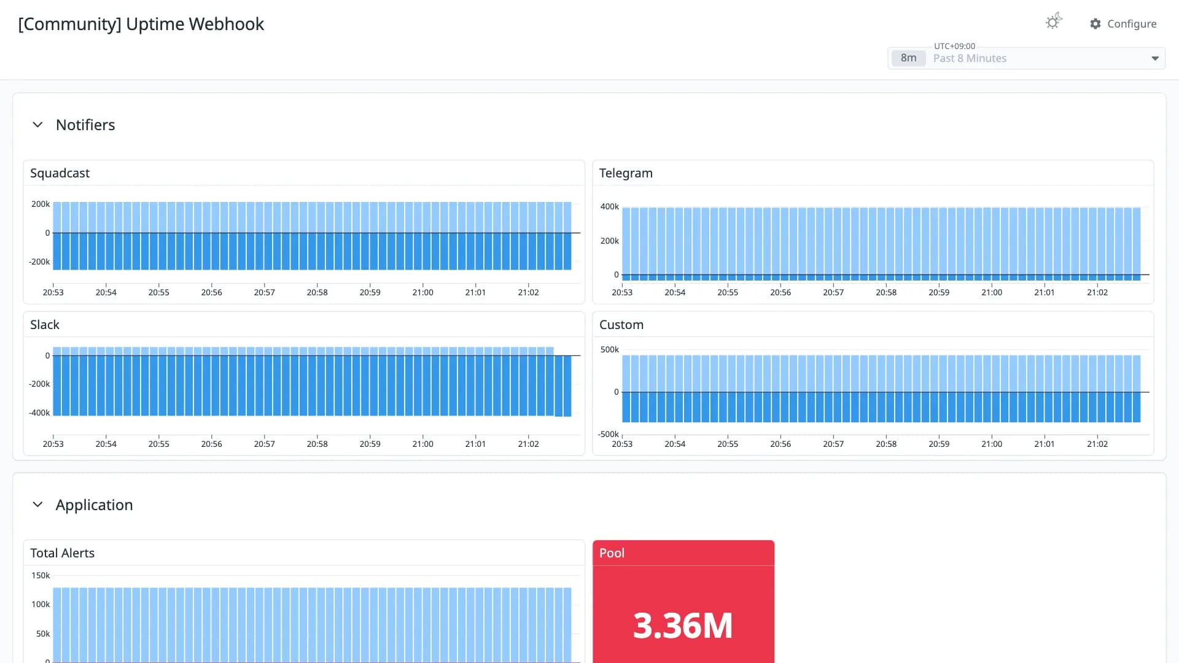
Task: Click the Slack bar chart
Action: point(312,382)
